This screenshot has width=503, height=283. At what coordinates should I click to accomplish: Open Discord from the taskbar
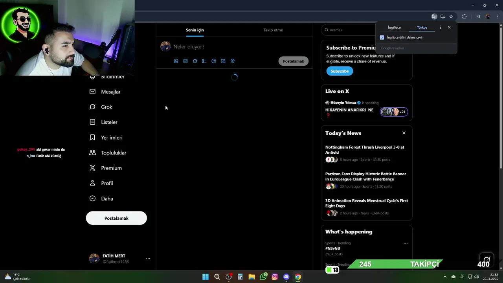[286, 277]
